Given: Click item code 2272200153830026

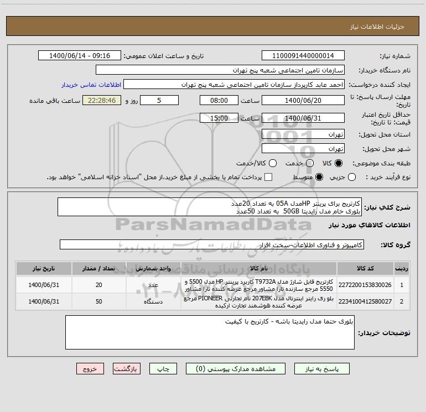Looking at the screenshot, I should point(365,285).
